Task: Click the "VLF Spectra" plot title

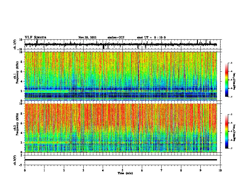Action: [35, 37]
